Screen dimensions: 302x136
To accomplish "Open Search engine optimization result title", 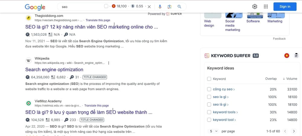I will [x=54, y=70].
